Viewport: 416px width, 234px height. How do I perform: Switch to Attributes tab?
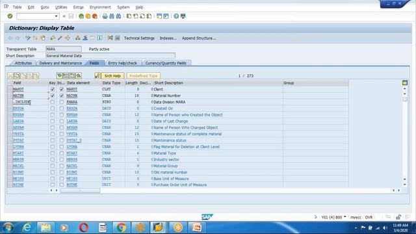click(23, 63)
